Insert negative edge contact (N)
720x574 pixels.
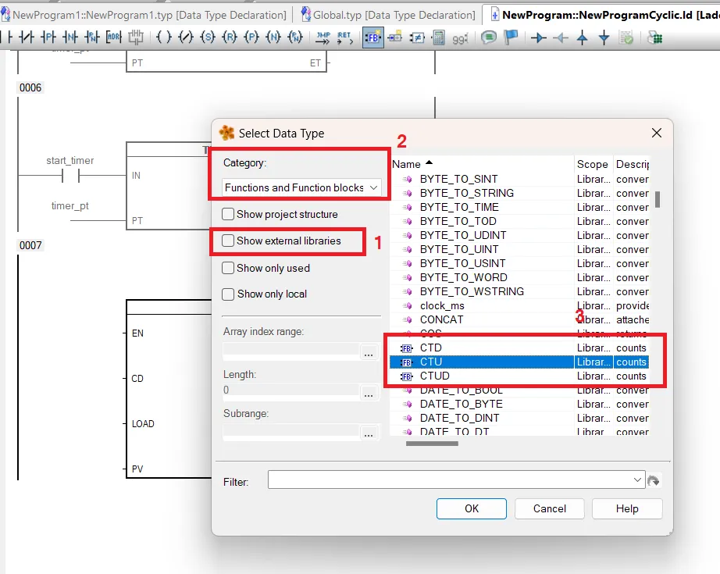point(70,37)
